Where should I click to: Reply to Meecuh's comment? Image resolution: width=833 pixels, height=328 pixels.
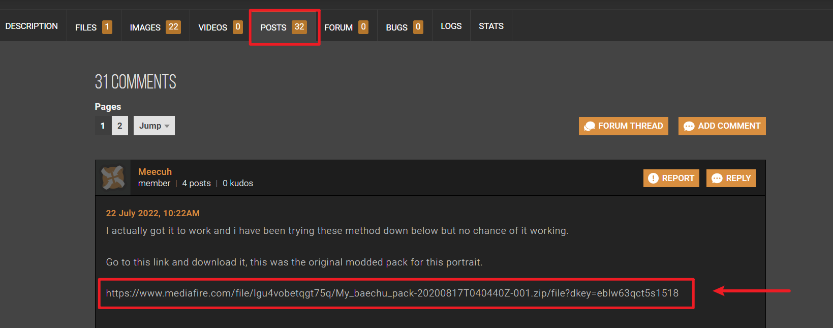pyautogui.click(x=731, y=178)
